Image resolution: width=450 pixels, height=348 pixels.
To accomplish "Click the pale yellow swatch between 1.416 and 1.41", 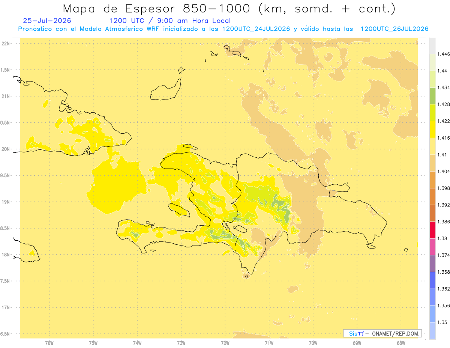I will click(x=432, y=146).
